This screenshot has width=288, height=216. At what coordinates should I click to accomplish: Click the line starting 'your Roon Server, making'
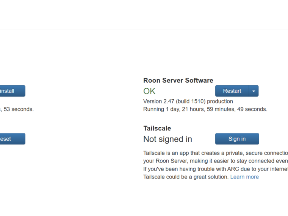216,161
